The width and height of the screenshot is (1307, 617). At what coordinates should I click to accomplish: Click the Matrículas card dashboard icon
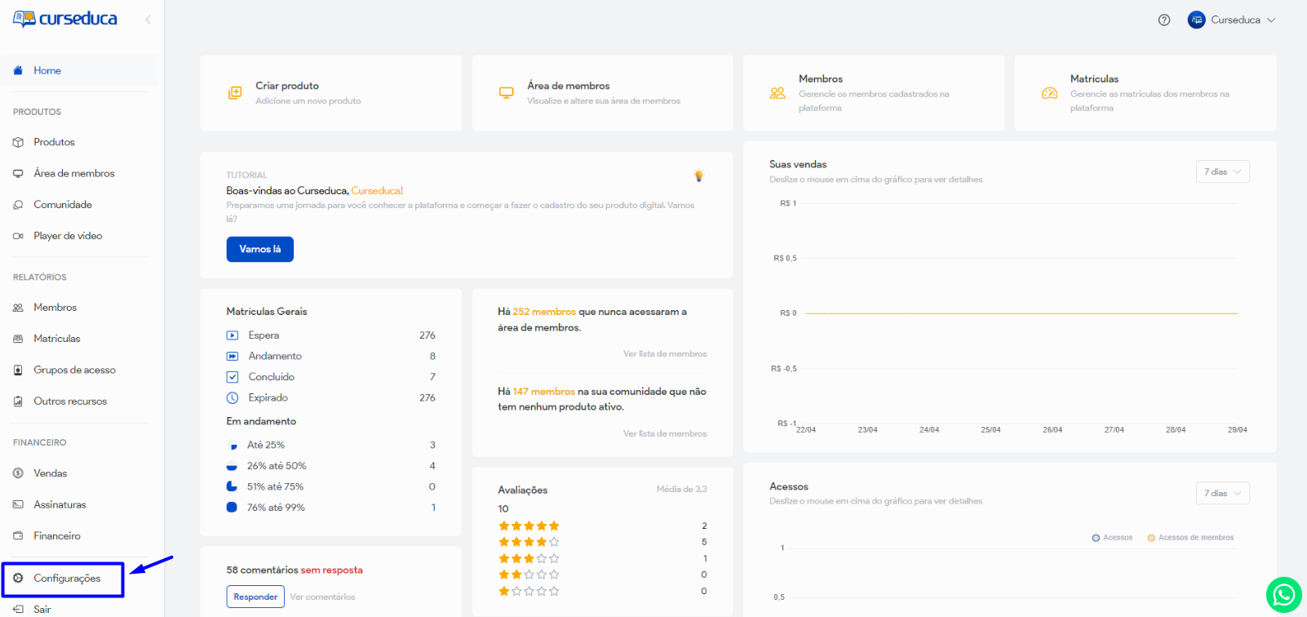tap(1050, 93)
